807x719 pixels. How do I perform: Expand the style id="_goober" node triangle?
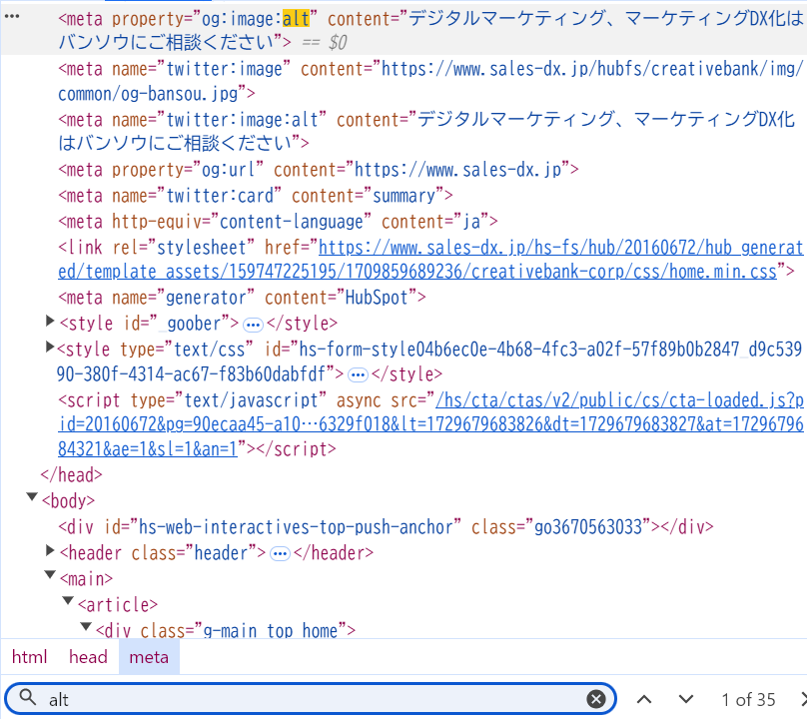[50, 322]
